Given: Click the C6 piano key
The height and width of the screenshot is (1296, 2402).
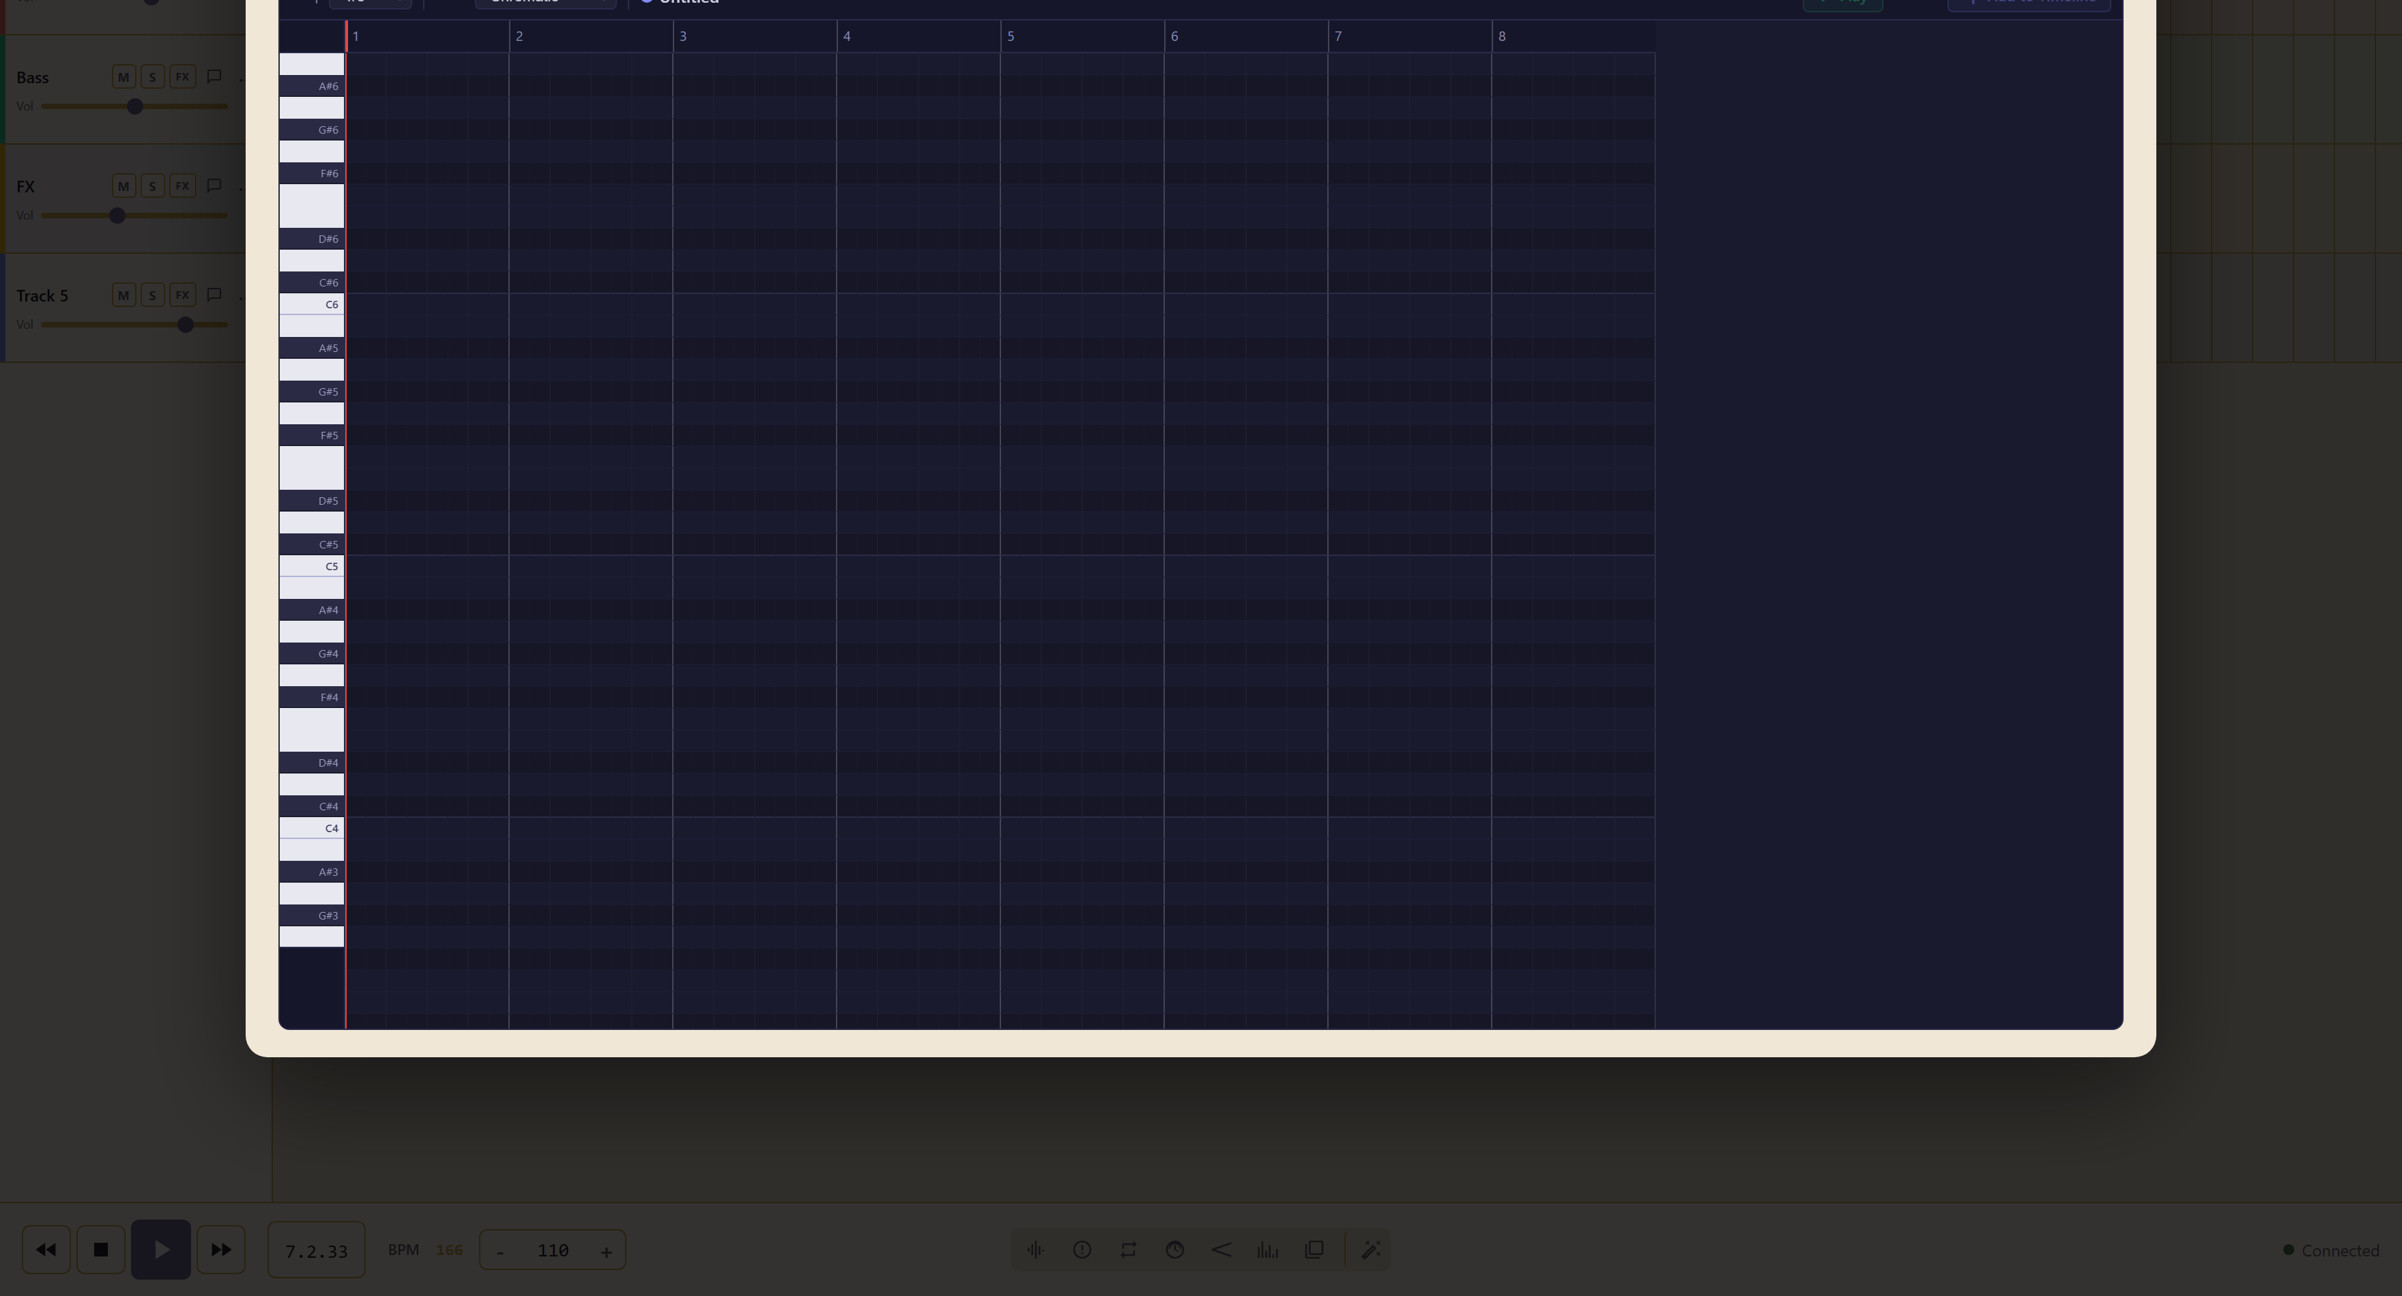Looking at the screenshot, I should click(x=311, y=304).
